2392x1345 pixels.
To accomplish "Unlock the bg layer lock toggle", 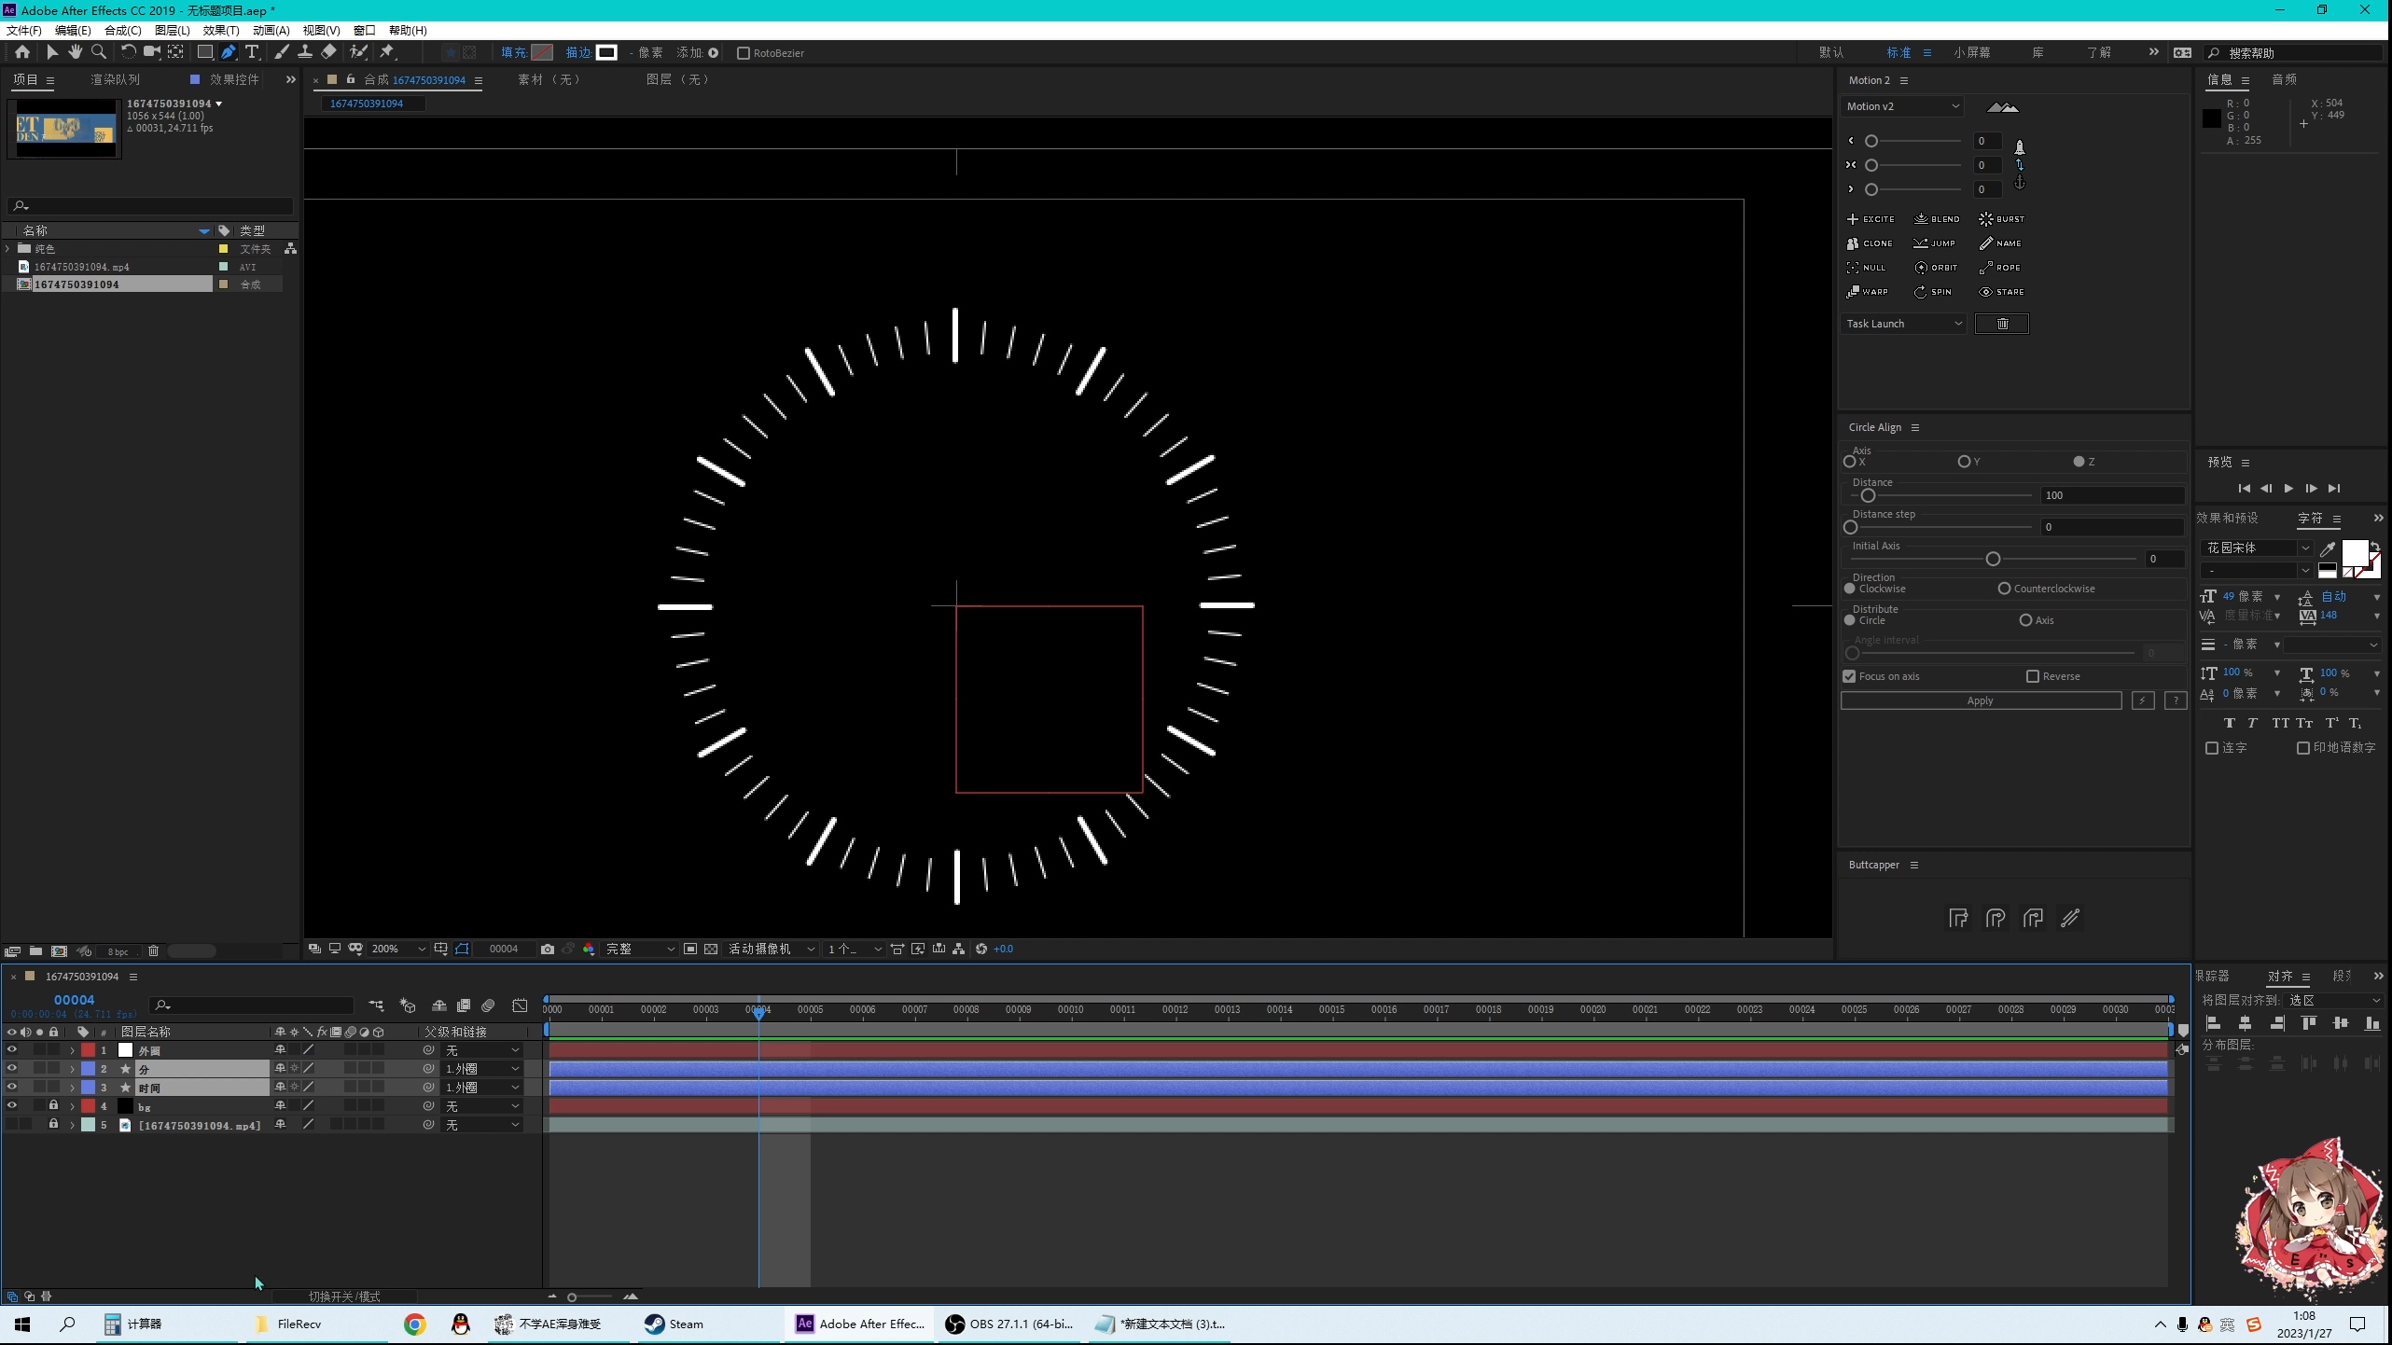I will [x=53, y=1105].
